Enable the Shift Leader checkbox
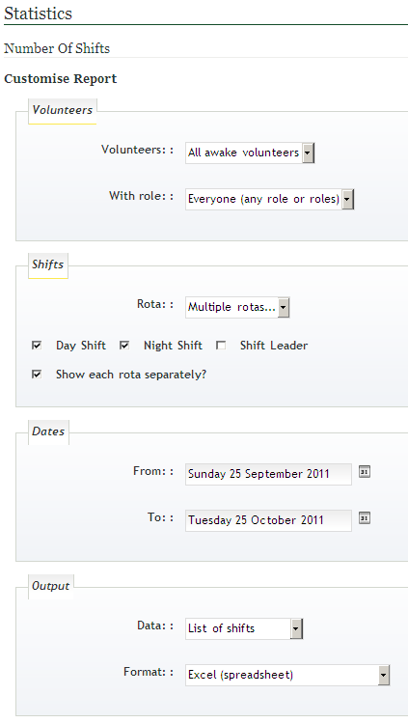 221,345
